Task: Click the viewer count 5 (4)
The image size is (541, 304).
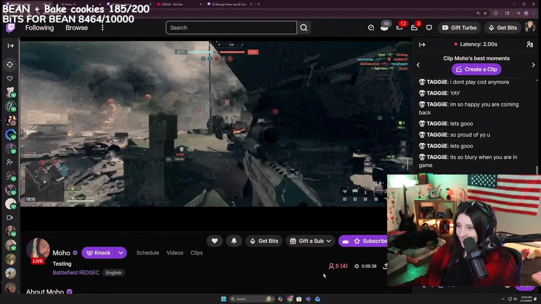Action: pyautogui.click(x=338, y=266)
